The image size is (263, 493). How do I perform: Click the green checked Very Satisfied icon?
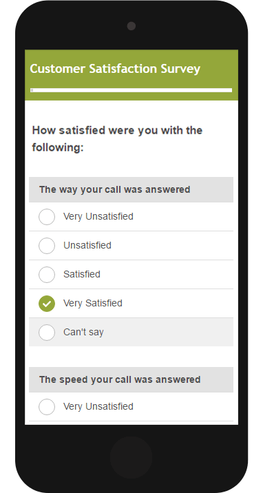pyautogui.click(x=47, y=304)
